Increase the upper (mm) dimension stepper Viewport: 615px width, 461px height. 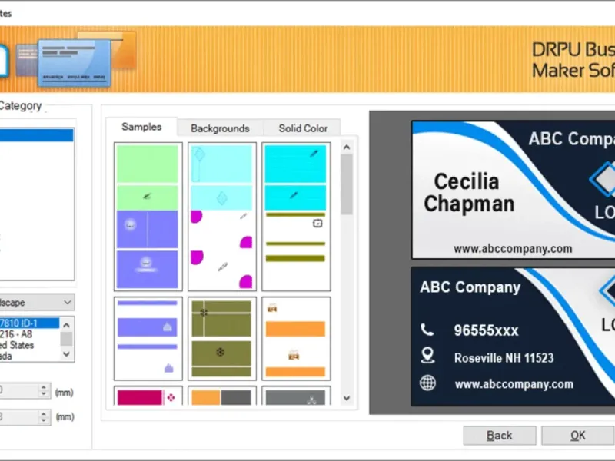tap(44, 387)
